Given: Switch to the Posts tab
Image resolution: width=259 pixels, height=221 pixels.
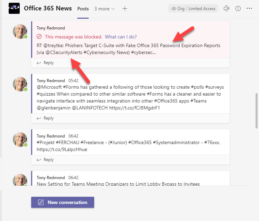Looking at the screenshot, I should pyautogui.click(x=83, y=9).
